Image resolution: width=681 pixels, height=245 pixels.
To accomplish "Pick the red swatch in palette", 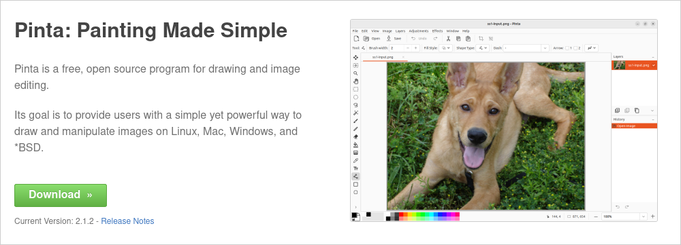I will [401, 214].
